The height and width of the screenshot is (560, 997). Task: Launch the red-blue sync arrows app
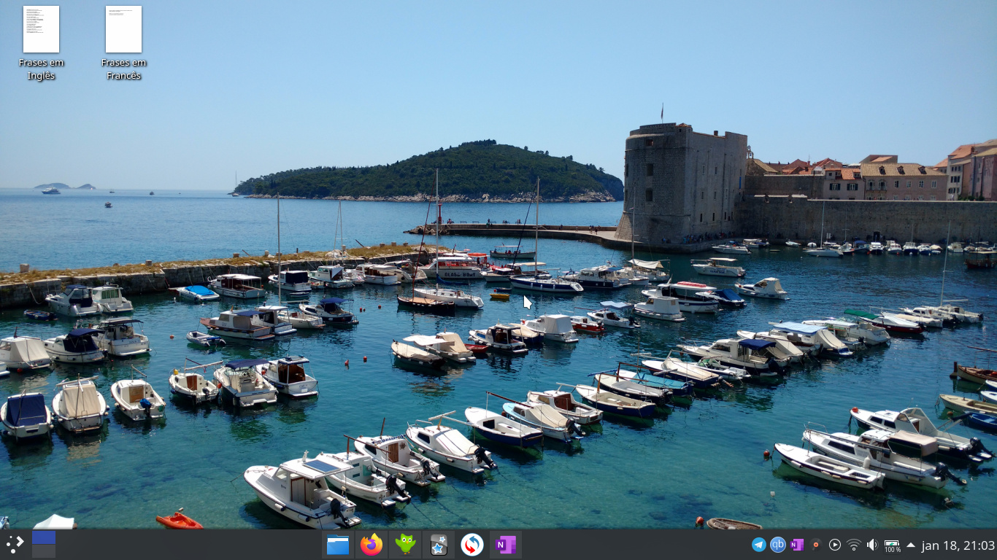click(x=472, y=545)
